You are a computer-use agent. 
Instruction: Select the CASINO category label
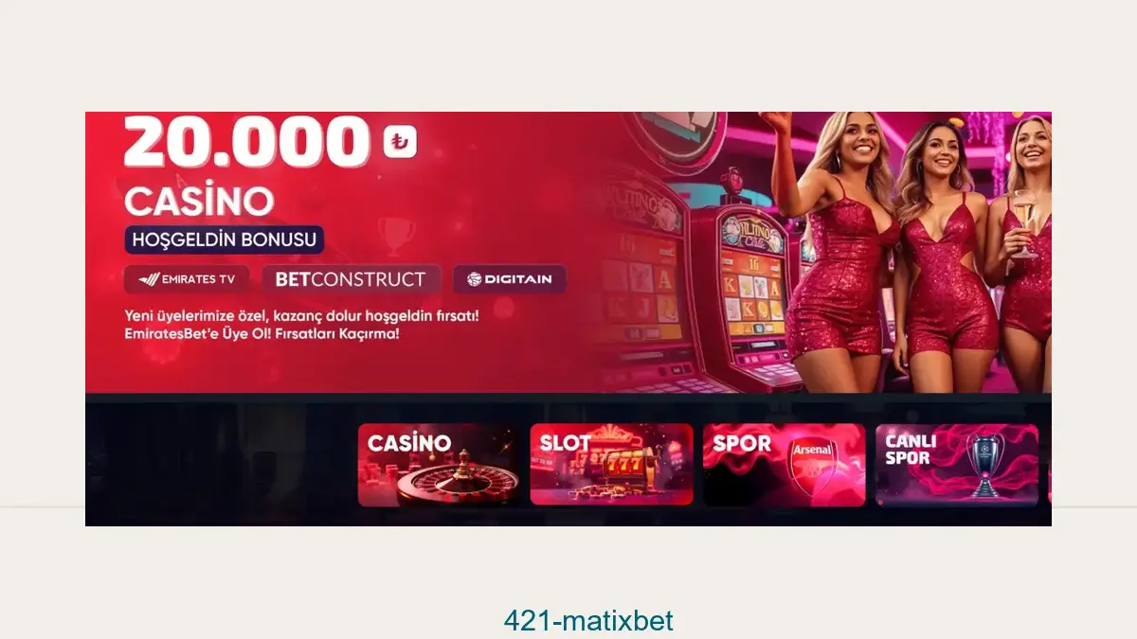click(x=409, y=442)
